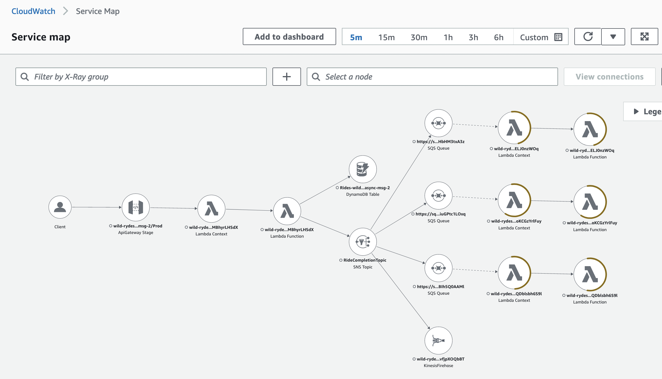Image resolution: width=662 pixels, height=379 pixels.
Task: Click the View connections button
Action: [609, 77]
